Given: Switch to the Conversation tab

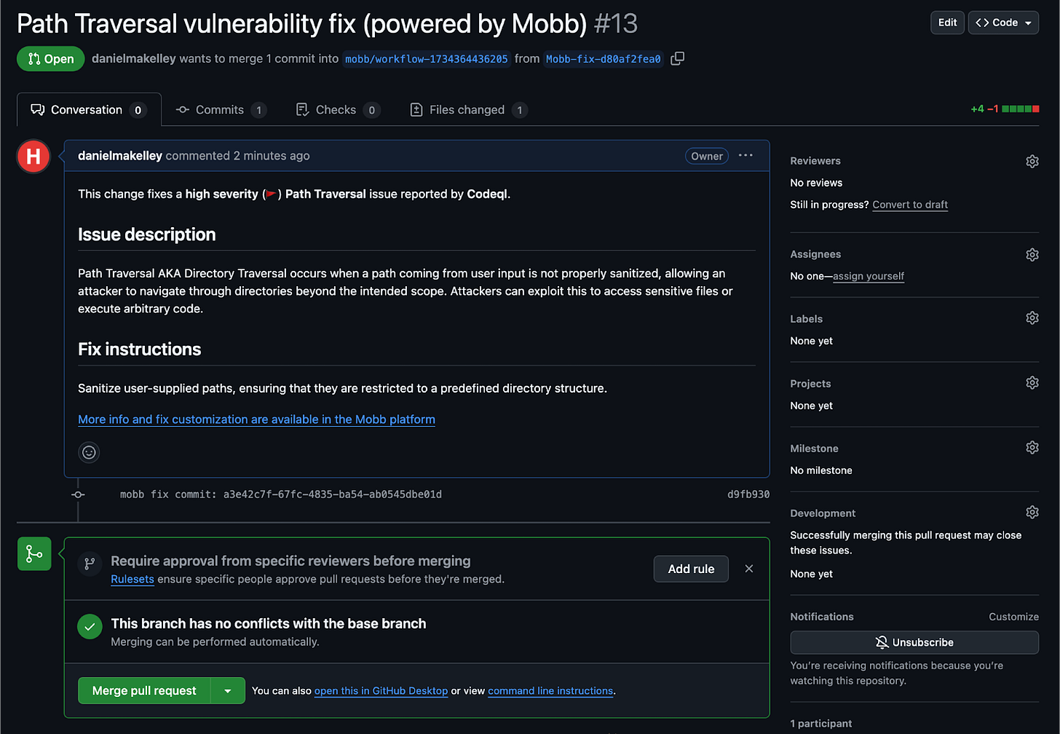Looking at the screenshot, I should 89,110.
